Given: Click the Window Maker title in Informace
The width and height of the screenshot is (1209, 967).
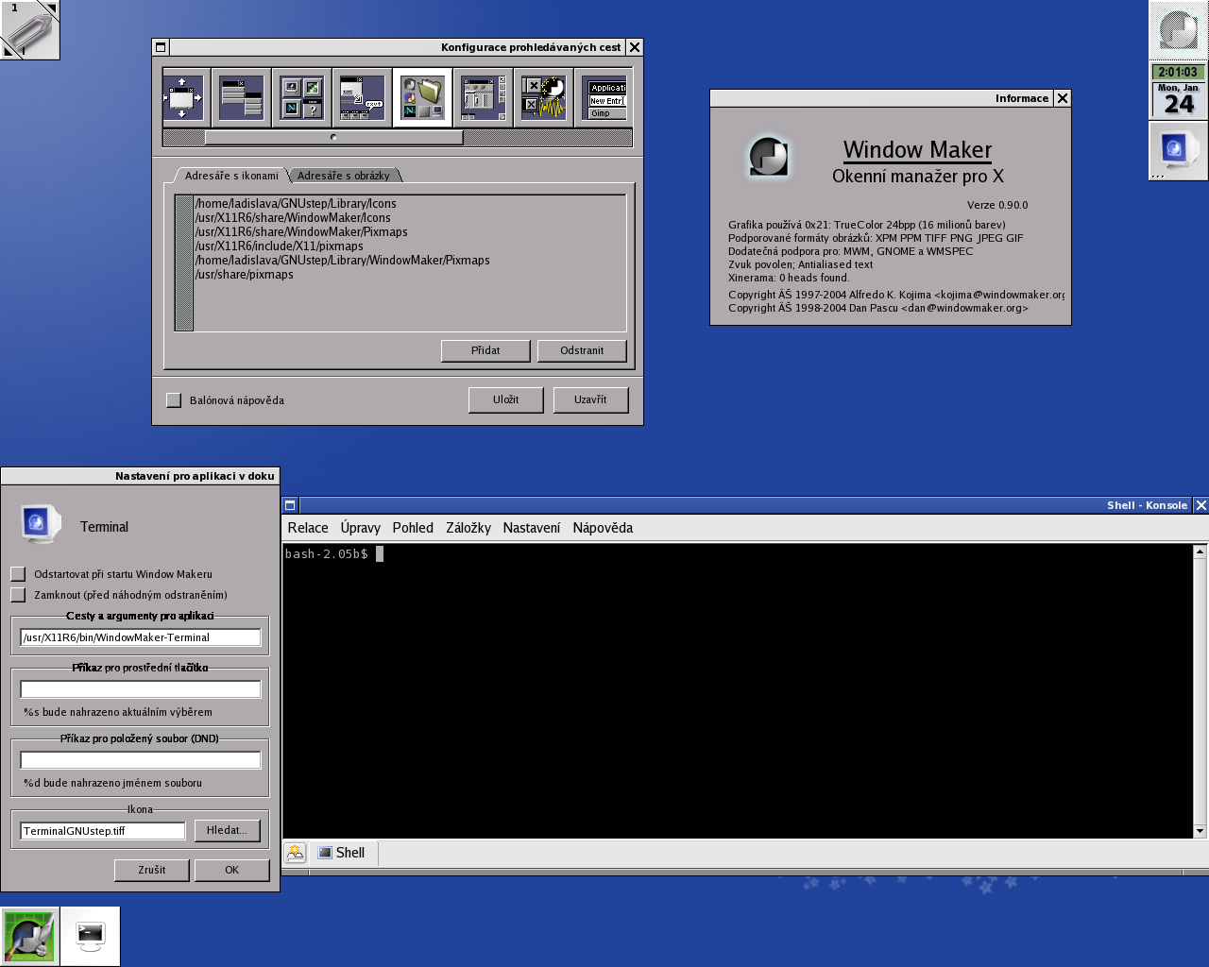Looking at the screenshot, I should point(917,150).
